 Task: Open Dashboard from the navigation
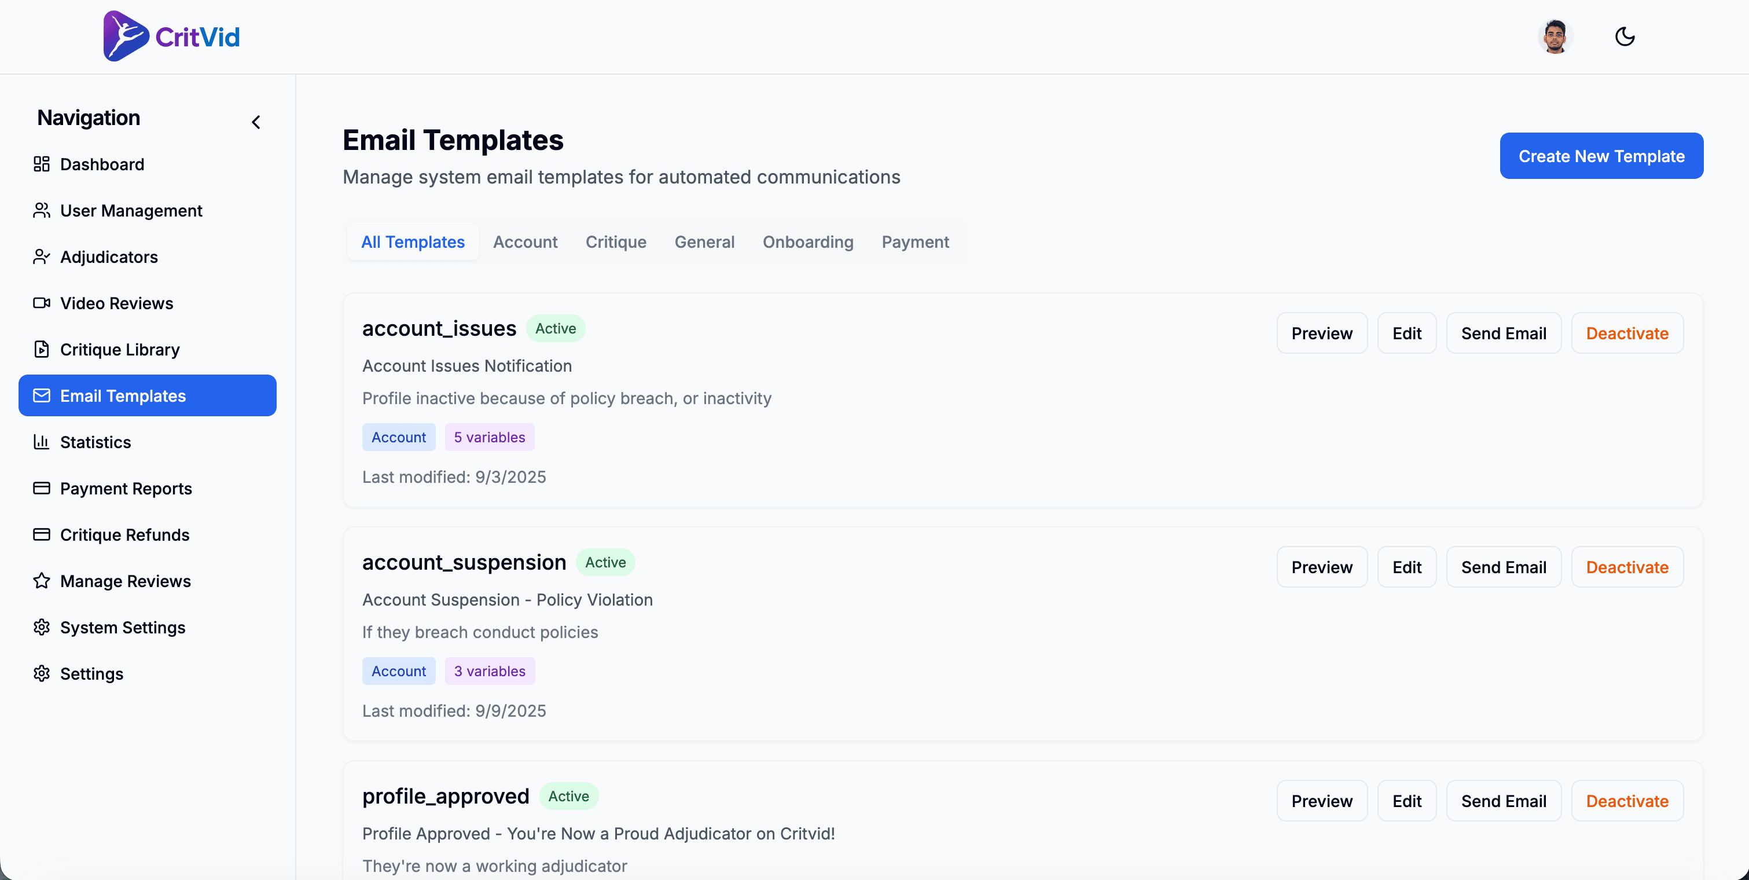click(x=148, y=164)
